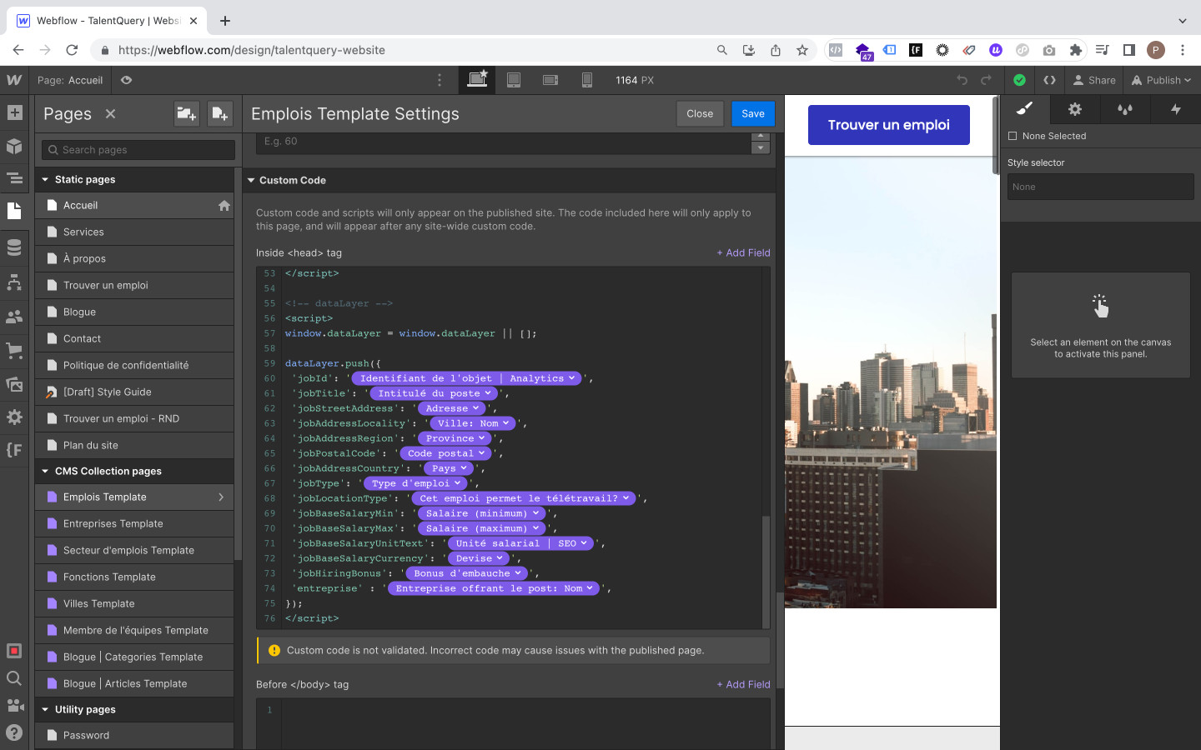Viewport: 1201px width, 750px height.
Task: Switch to mobile portrait breakpoint
Action: (587, 80)
